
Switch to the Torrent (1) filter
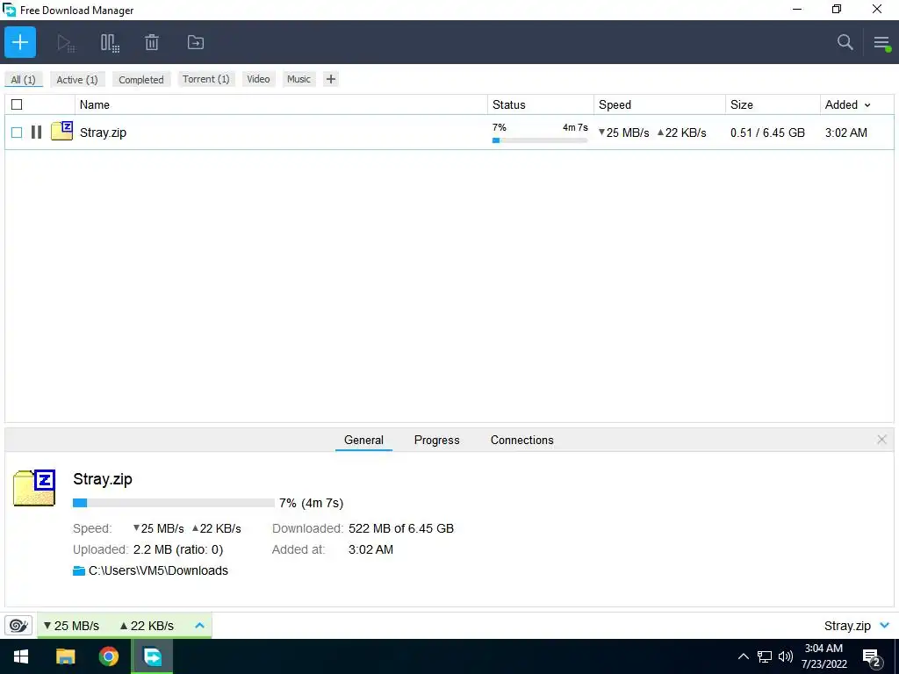(206, 79)
